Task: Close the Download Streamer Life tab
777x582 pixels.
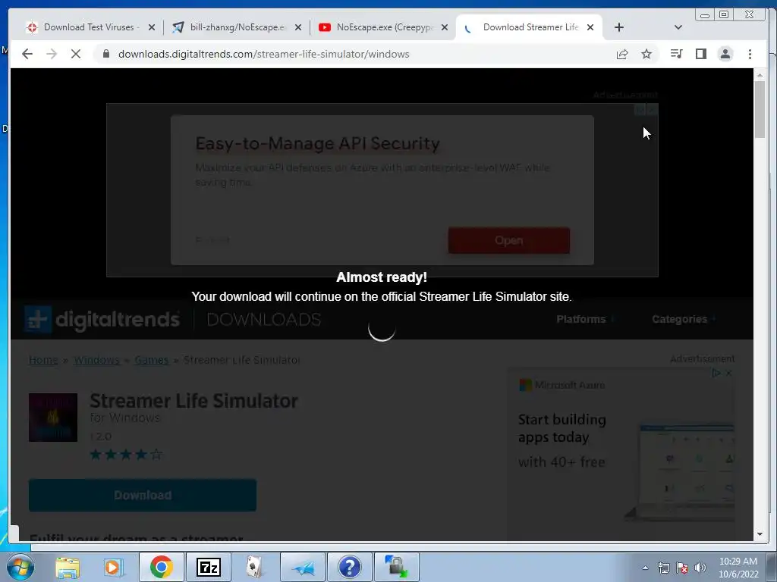Action: [x=590, y=28]
